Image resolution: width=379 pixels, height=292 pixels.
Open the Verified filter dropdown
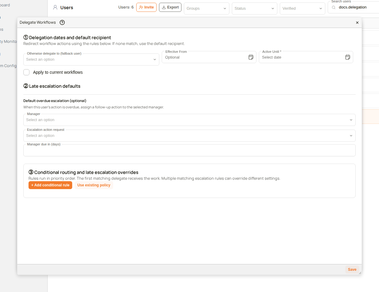point(302,8)
